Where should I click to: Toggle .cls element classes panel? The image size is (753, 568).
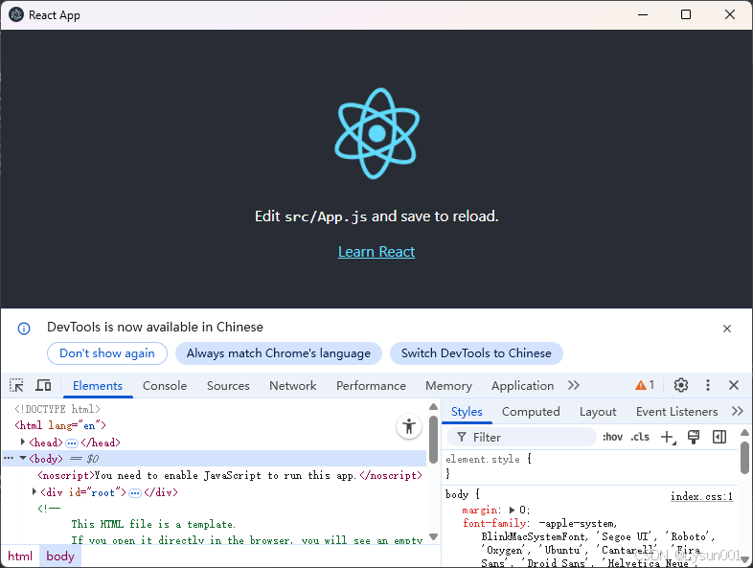click(640, 437)
